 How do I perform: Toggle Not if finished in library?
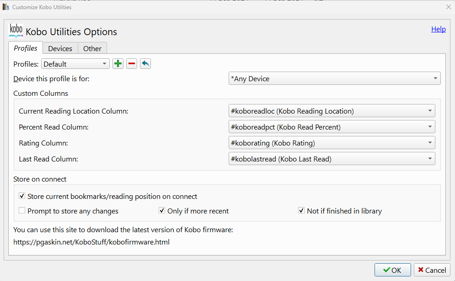point(301,211)
